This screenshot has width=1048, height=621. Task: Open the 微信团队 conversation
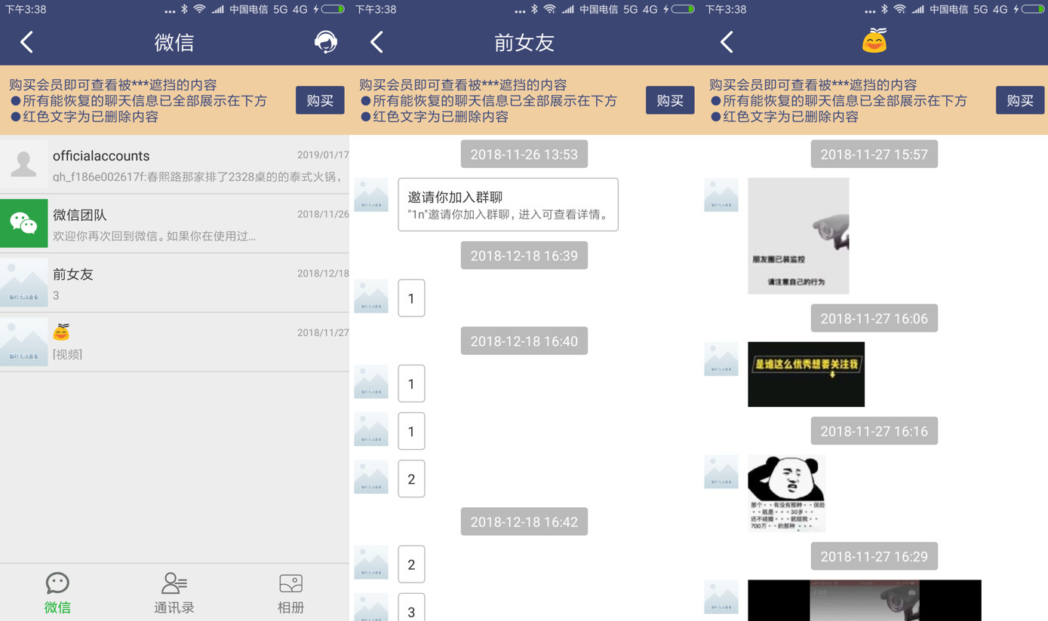coord(174,224)
